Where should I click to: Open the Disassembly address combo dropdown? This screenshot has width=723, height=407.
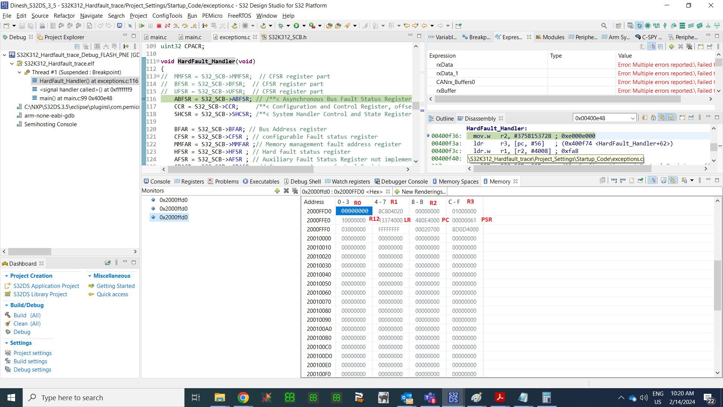pos(632,118)
